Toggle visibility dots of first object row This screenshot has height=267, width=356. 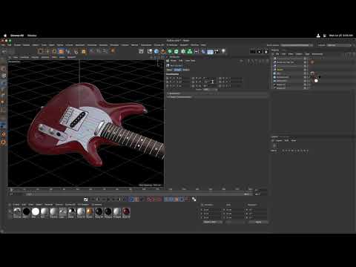(x=305, y=59)
